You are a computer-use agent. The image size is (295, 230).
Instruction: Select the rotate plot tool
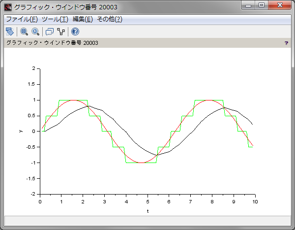click(9, 32)
